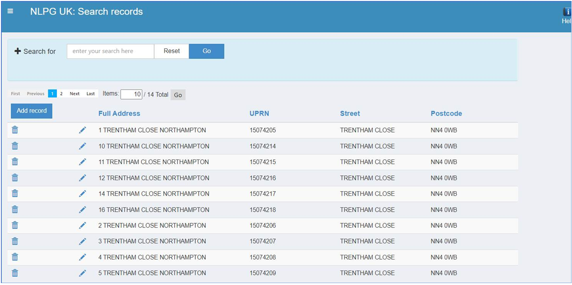Go to Previous page of results
Image resolution: width=572 pixels, height=285 pixels.
[x=35, y=94]
